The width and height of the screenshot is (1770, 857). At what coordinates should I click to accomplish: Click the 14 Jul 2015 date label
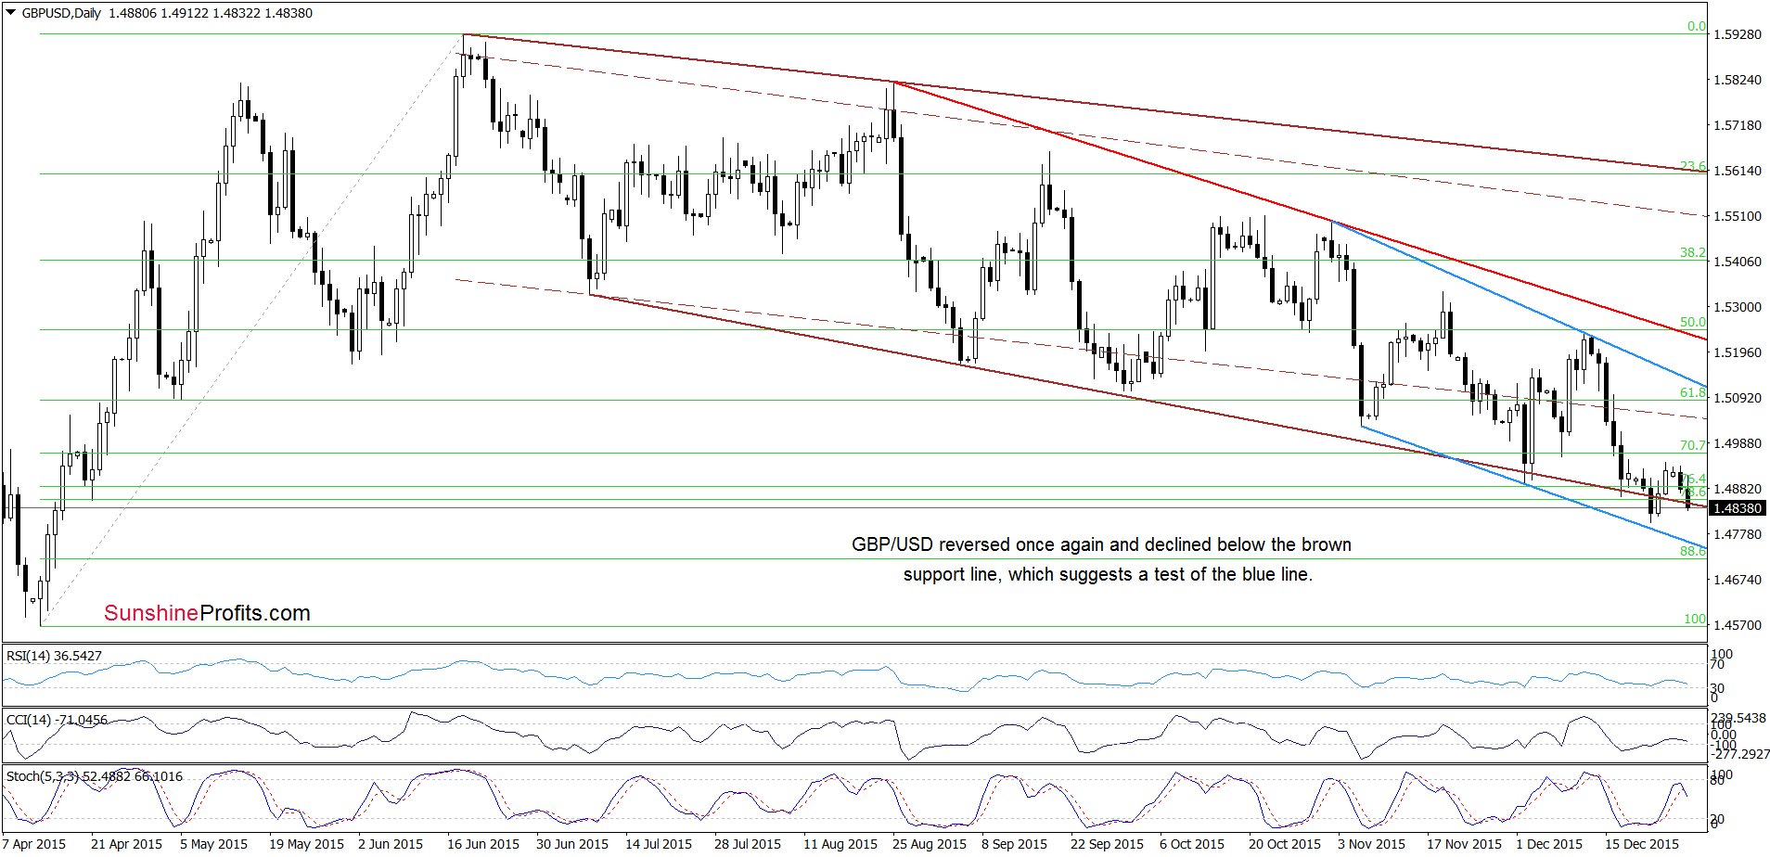[x=659, y=844]
